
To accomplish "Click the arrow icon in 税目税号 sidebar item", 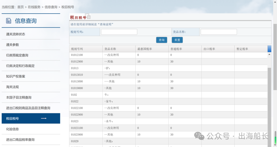I will point(44,118).
